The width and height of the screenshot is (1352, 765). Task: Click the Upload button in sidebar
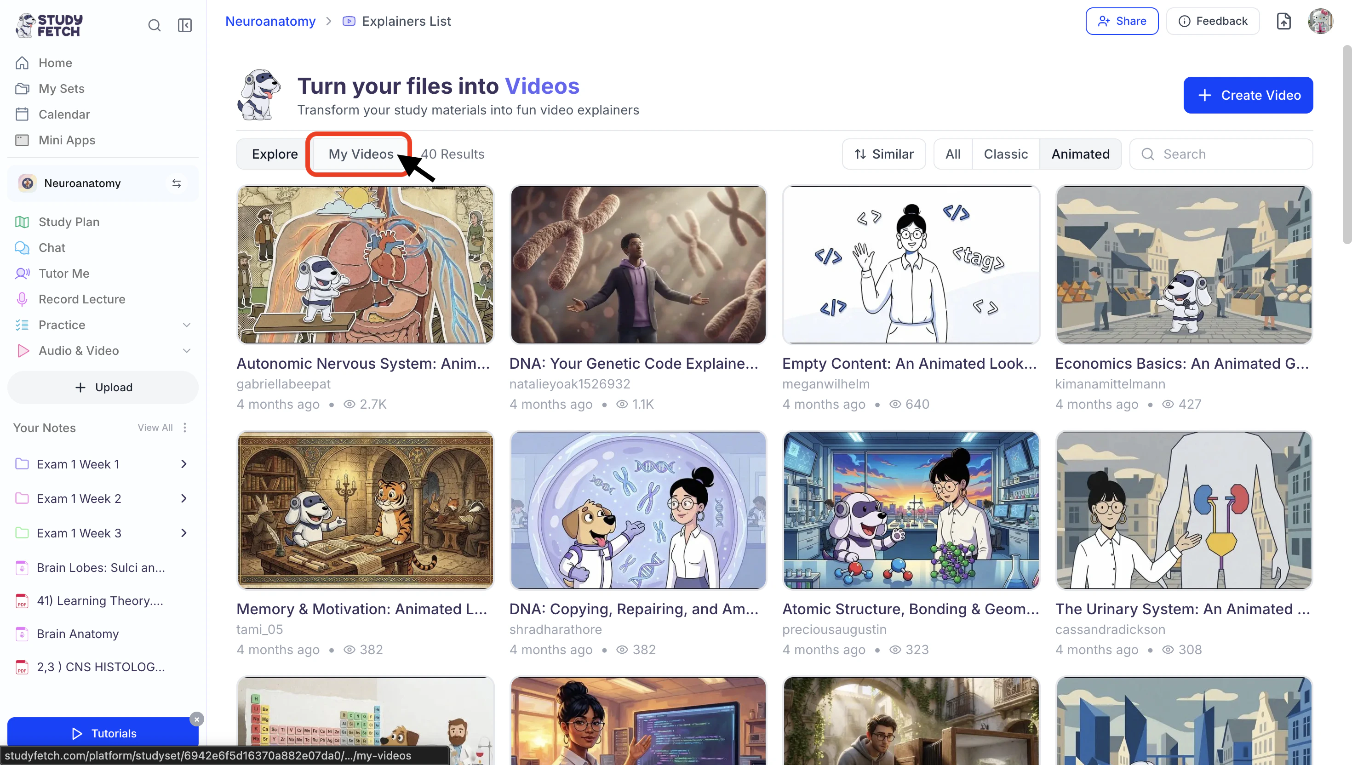tap(103, 388)
